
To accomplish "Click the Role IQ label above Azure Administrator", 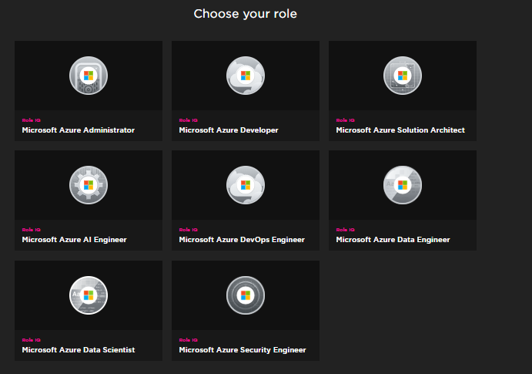I will 30,120.
